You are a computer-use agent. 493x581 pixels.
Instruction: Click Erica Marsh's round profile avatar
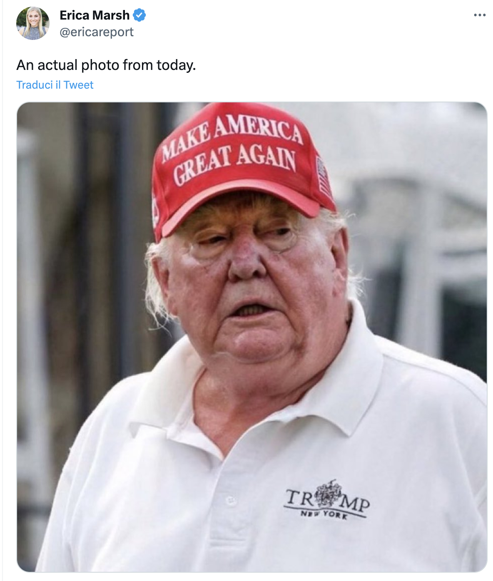tap(33, 23)
